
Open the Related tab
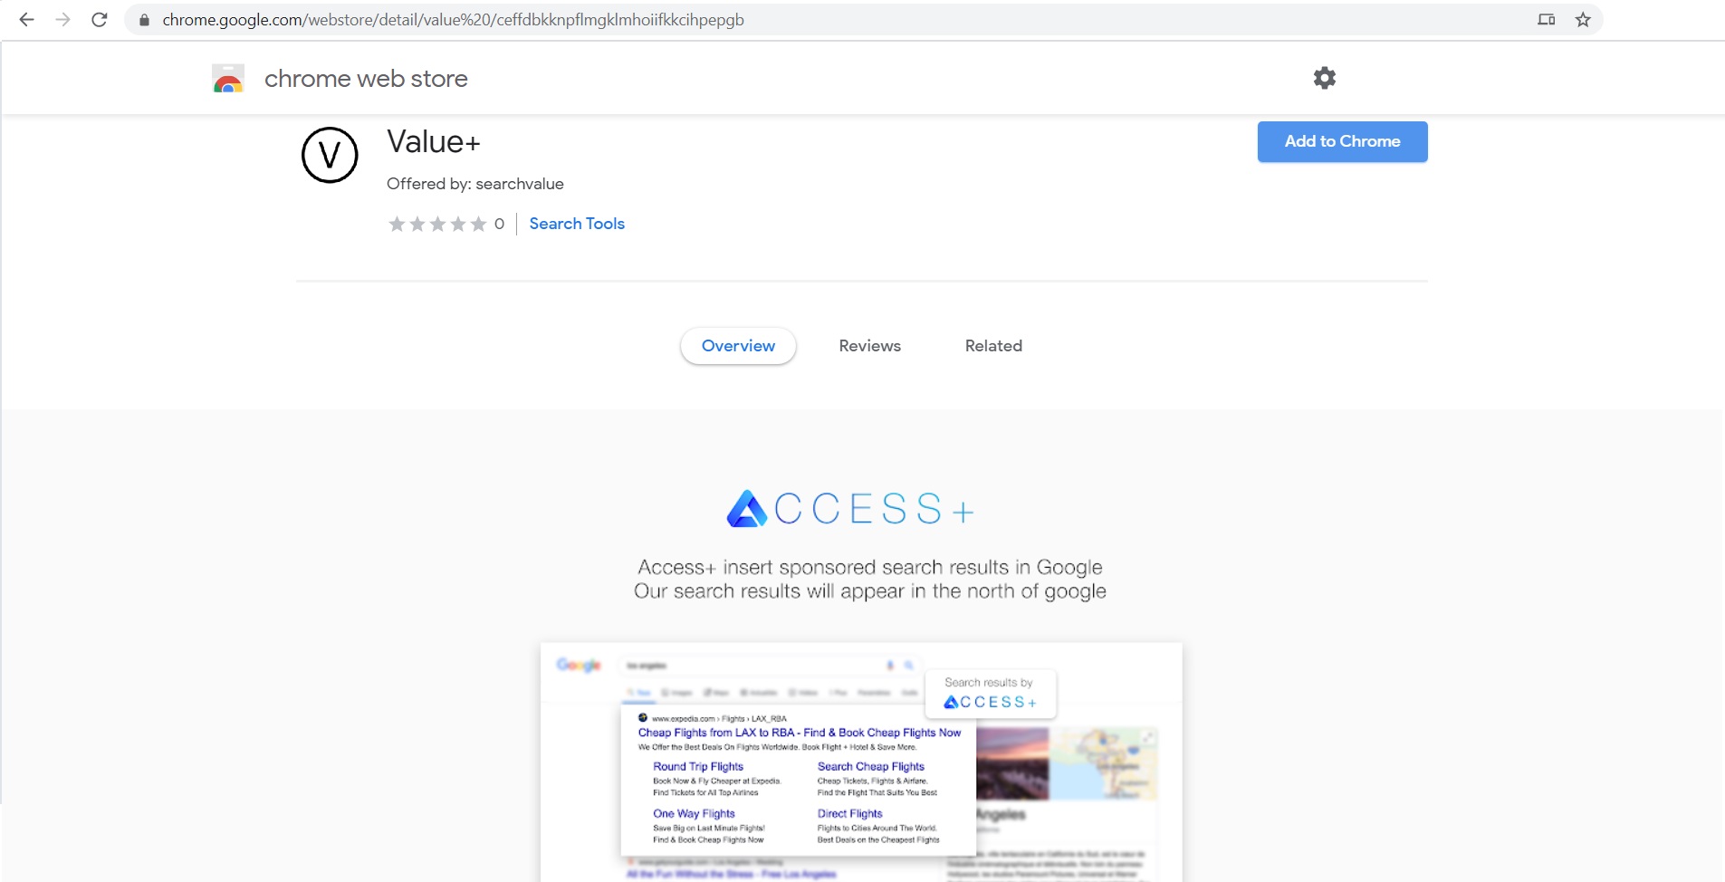pos(993,346)
